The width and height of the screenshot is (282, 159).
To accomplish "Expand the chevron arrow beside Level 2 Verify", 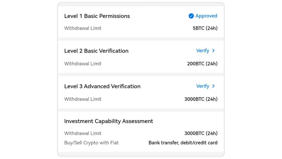I will 213,51.
